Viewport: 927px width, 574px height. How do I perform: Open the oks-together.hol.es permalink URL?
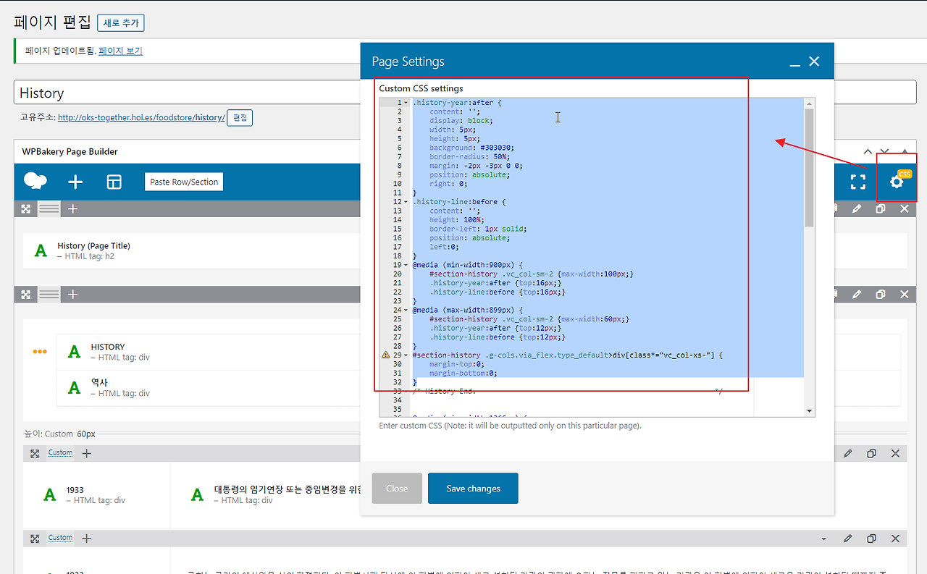(x=141, y=117)
